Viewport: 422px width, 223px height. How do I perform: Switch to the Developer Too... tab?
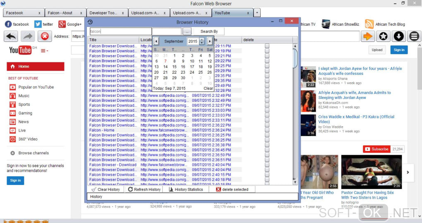click(x=107, y=13)
